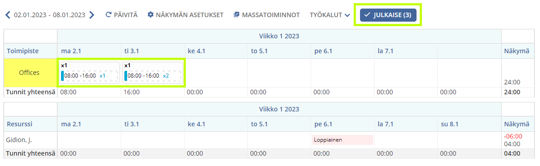The width and height of the screenshot is (540, 166).
Task: Click the Massatoiminnot checklist icon
Action: [236, 15]
